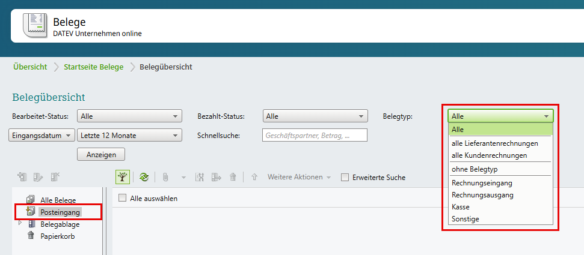This screenshot has width=584, height=255.
Task: Click the trash delete icon in toolbar
Action: click(x=233, y=177)
